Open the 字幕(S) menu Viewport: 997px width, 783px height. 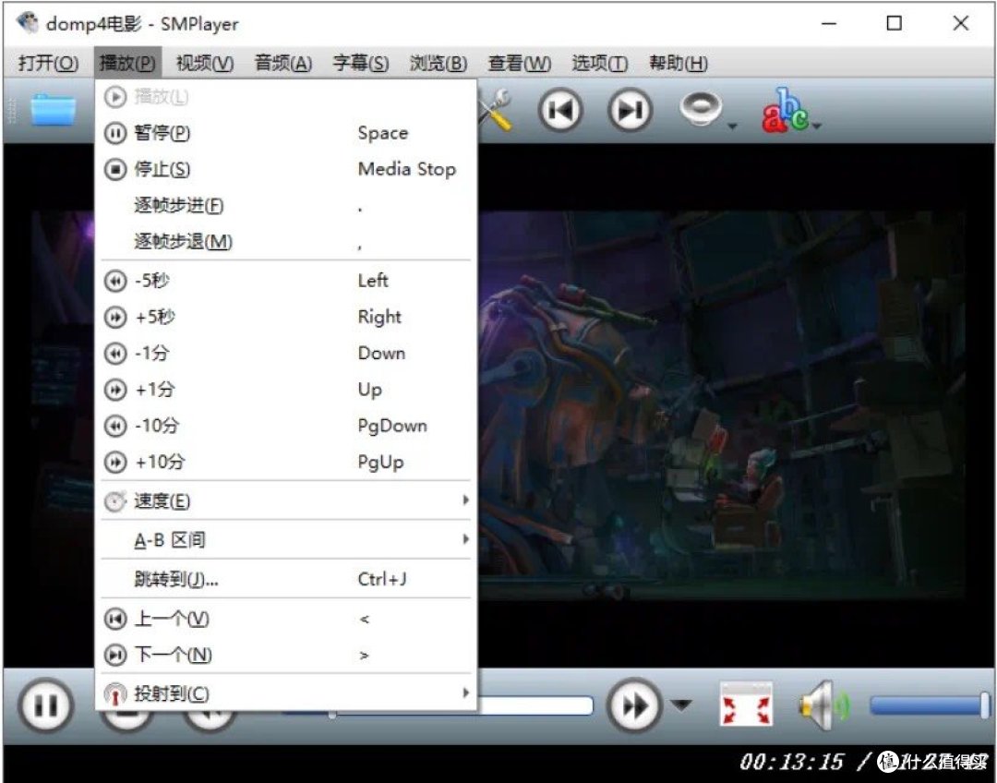click(x=359, y=63)
